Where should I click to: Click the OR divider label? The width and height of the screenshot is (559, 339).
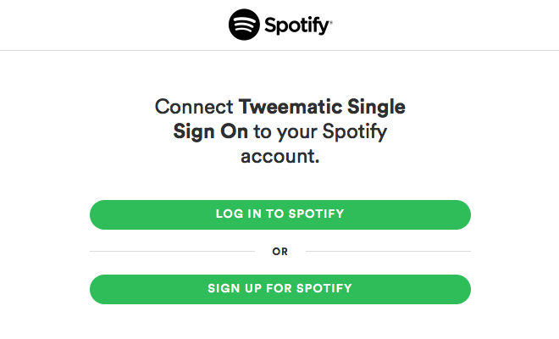tap(279, 252)
